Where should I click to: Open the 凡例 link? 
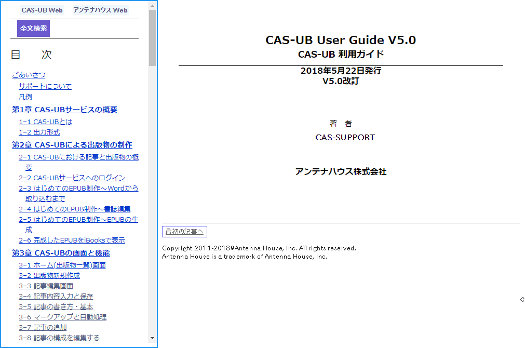click(x=25, y=97)
